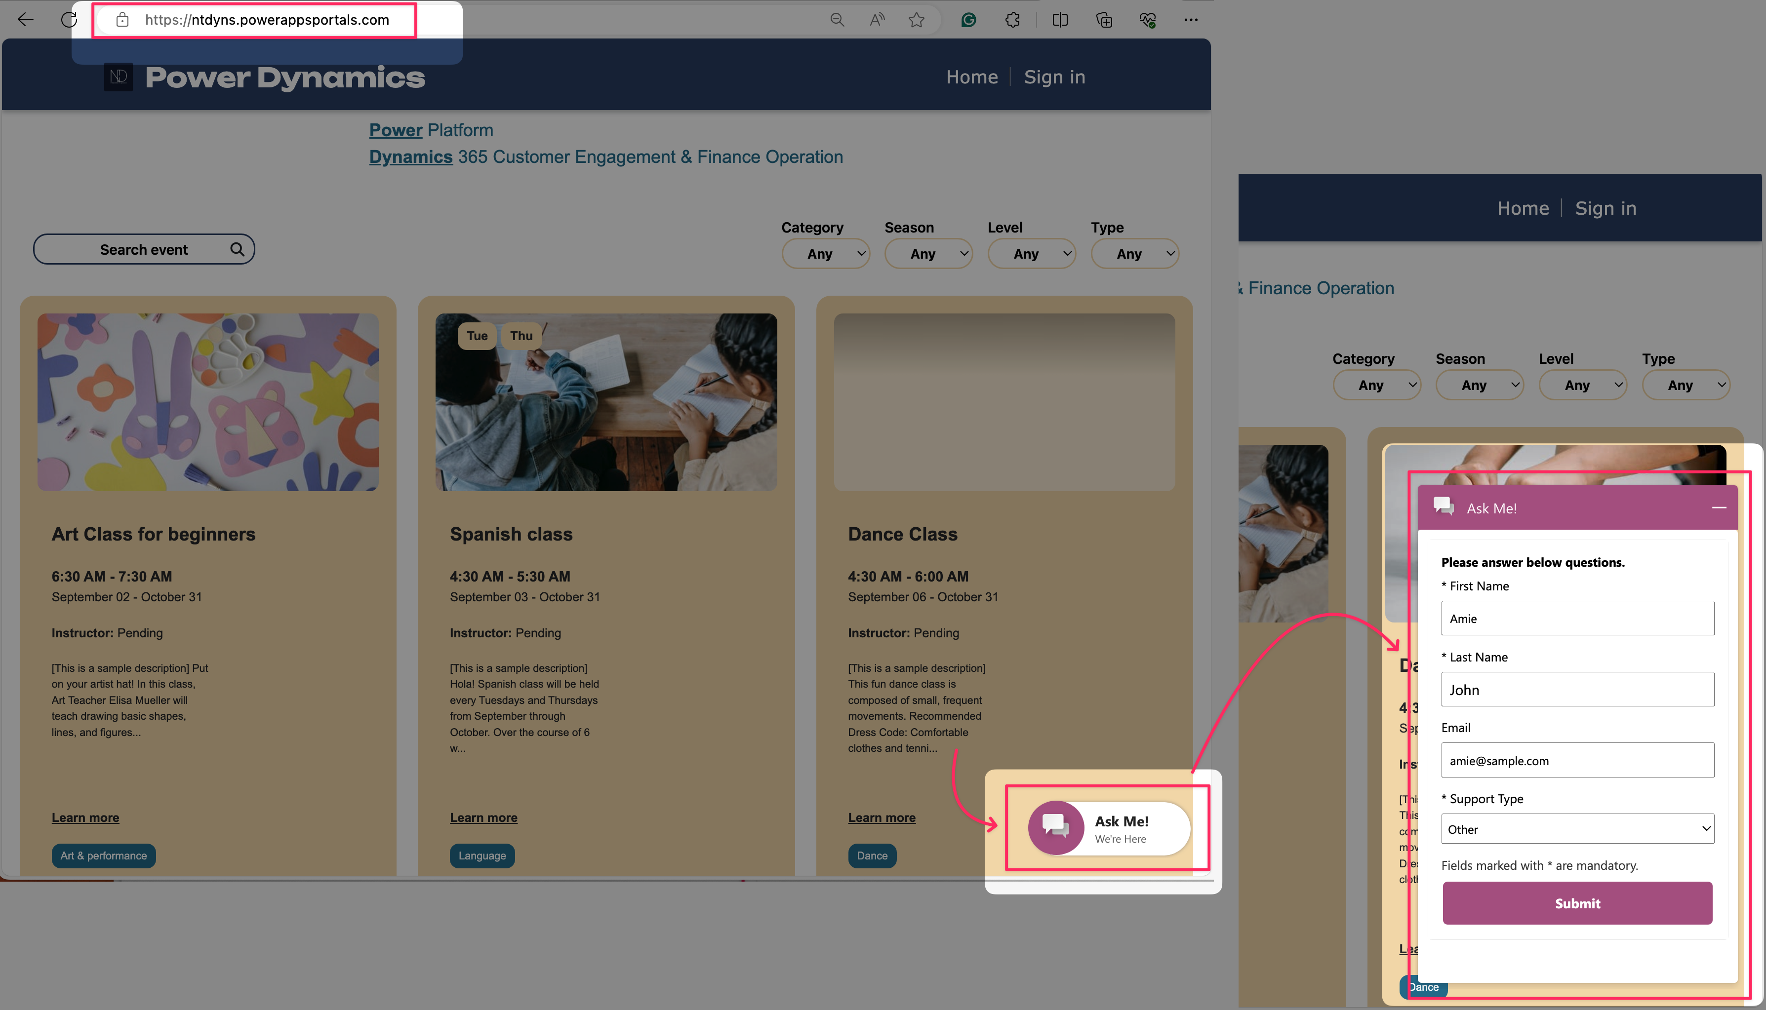Add page to favorites with star icon
The width and height of the screenshot is (1766, 1010).
pos(917,20)
